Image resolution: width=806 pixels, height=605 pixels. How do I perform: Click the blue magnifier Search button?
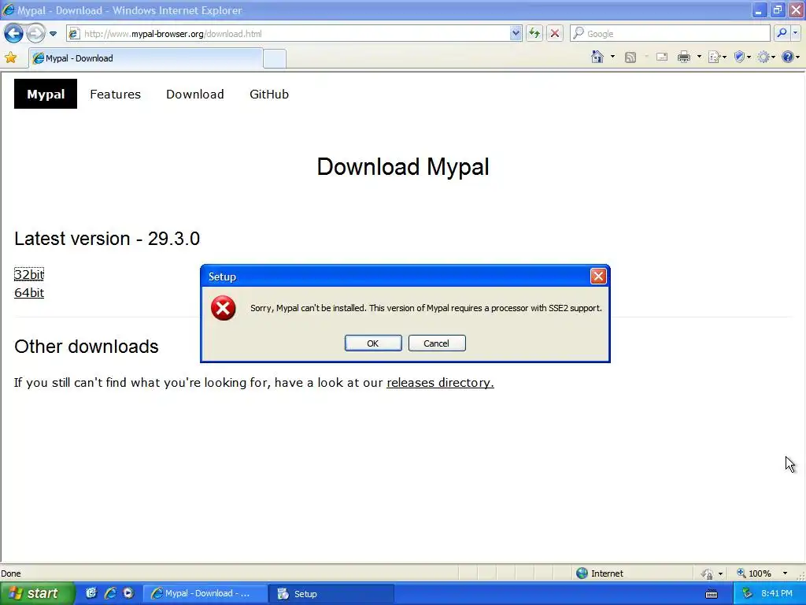click(x=782, y=34)
